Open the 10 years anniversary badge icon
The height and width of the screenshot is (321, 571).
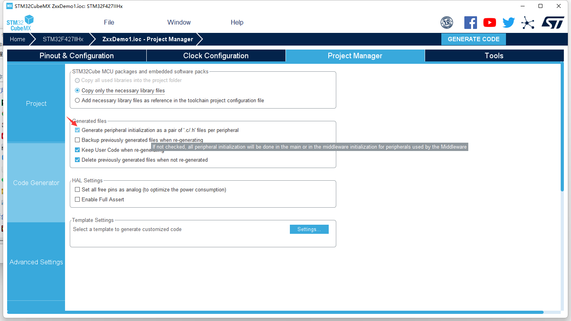click(x=447, y=23)
